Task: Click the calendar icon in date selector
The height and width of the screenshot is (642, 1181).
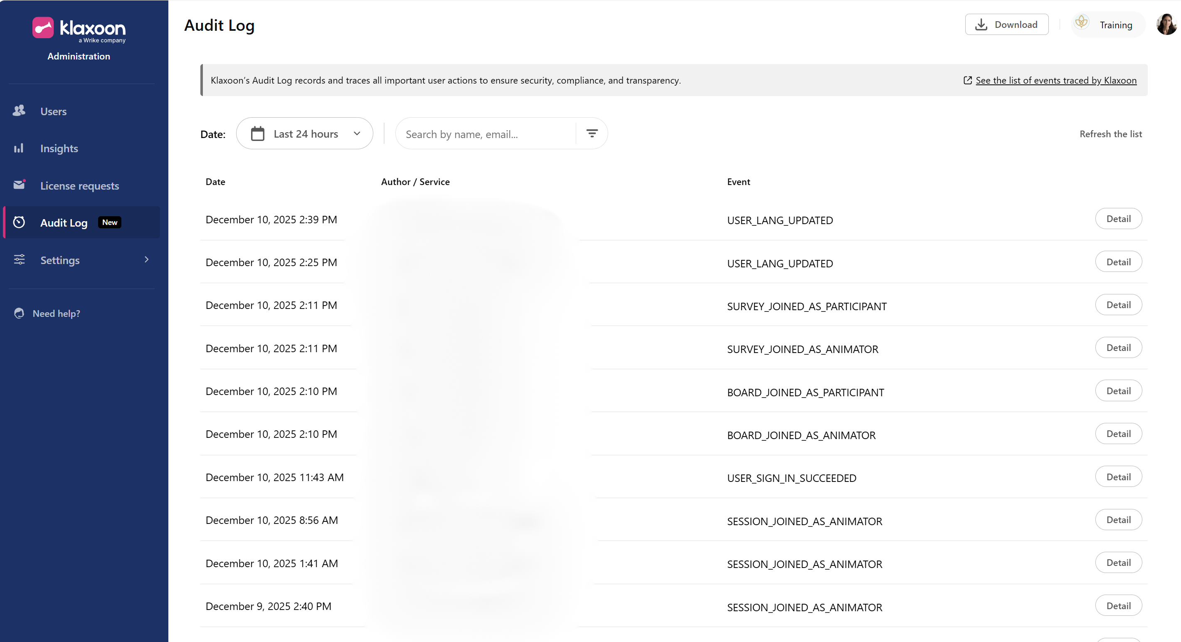Action: click(x=258, y=133)
